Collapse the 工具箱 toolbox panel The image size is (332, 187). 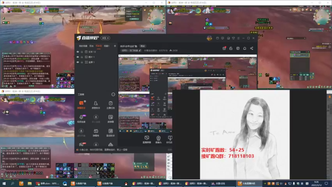(113, 94)
